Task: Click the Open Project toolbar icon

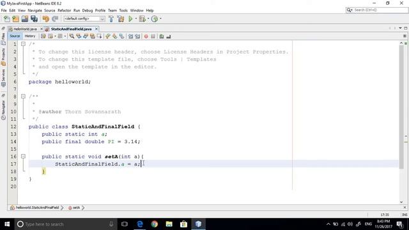Action: (25, 19)
